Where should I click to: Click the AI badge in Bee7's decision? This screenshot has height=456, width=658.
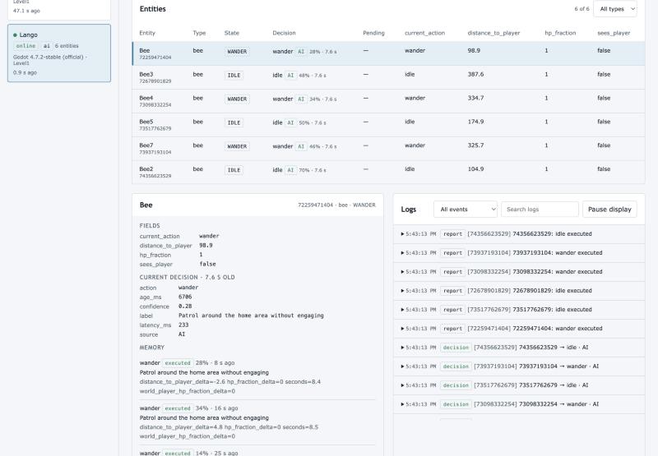click(301, 146)
